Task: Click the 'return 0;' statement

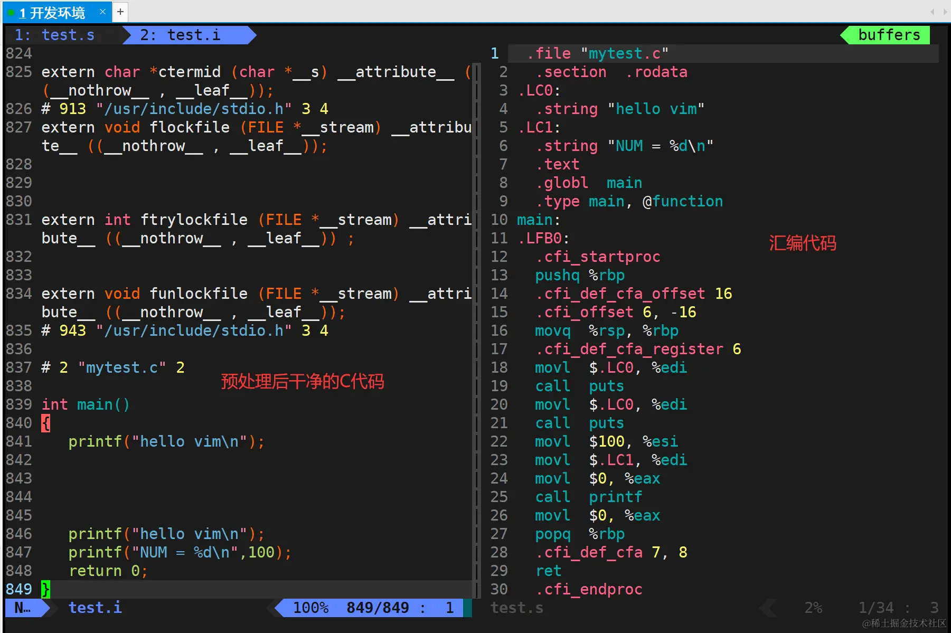Action: 108,571
